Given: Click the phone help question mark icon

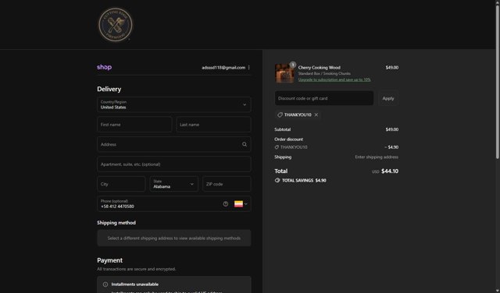Looking at the screenshot, I should pos(226,204).
